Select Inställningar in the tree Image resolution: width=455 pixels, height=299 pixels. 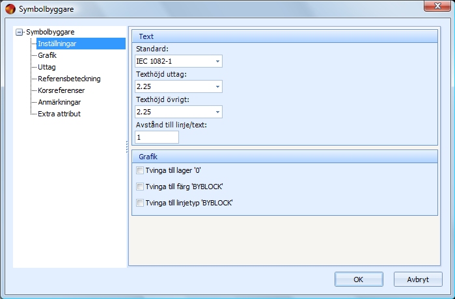coord(81,44)
